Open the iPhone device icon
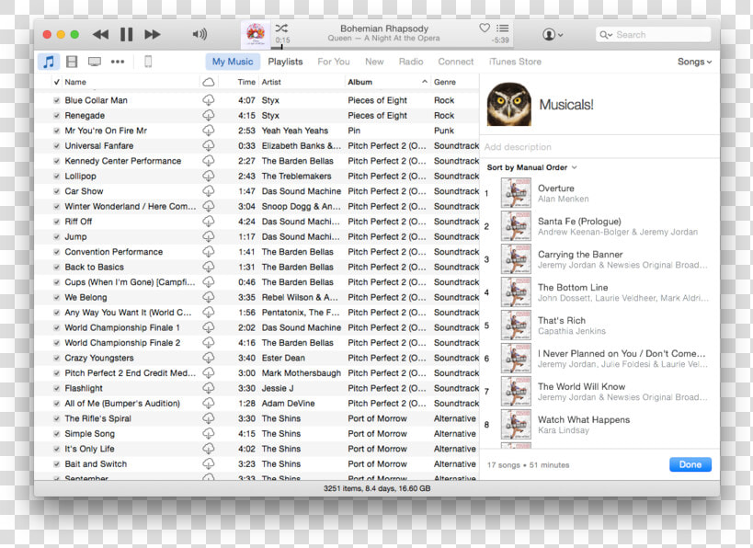Screen dimensions: 753x548 [148, 62]
